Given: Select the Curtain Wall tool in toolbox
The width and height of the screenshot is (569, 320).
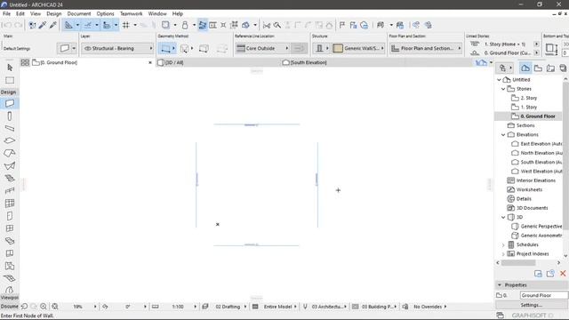Looking at the screenshot, I should pos(10,204).
